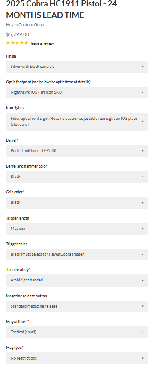Viewport: 163px width, 369px height.
Task: Open the Finish dropdown
Action: pos(77,67)
